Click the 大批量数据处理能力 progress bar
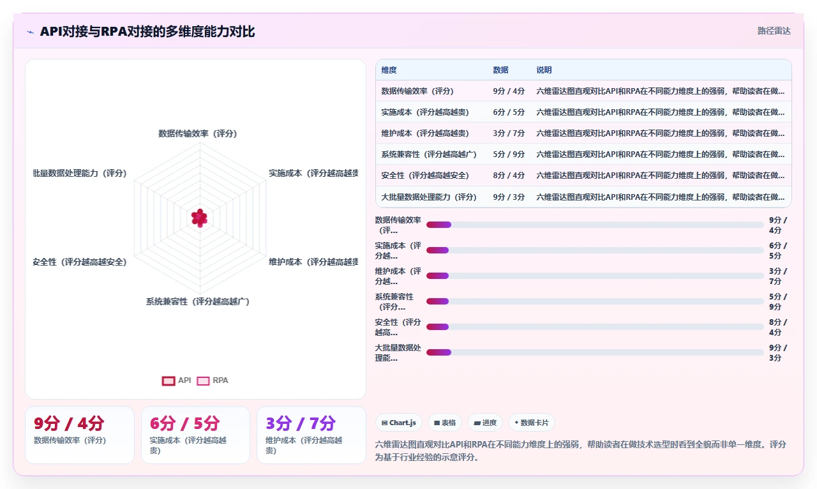Screen dimensions: 817x489 pos(595,352)
